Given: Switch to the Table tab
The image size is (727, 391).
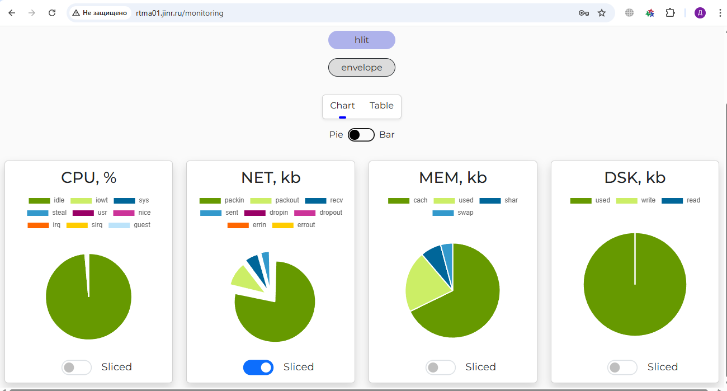Looking at the screenshot, I should [381, 106].
